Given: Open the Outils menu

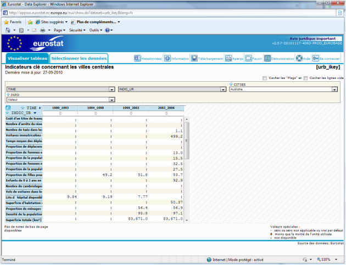Looking at the screenshot, I should click(x=96, y=30).
